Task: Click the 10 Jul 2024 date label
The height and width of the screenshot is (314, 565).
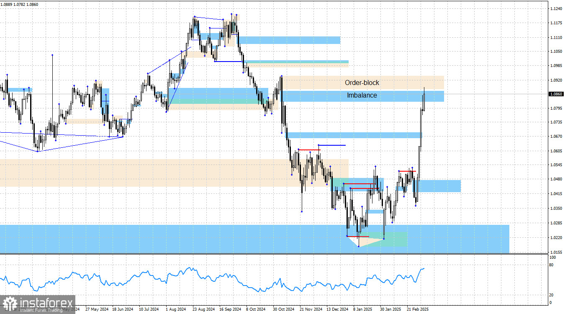Action: click(x=149, y=309)
